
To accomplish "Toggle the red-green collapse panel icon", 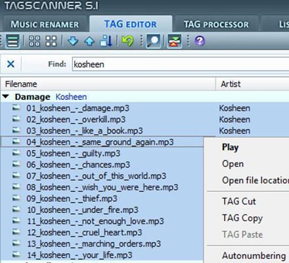I will pyautogui.click(x=174, y=41).
